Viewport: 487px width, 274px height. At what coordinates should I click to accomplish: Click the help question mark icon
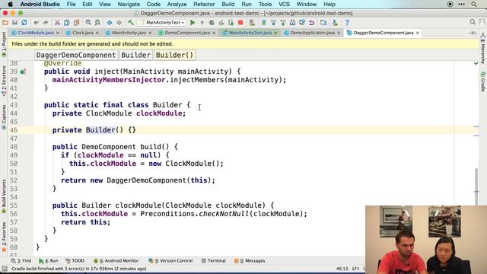click(x=347, y=22)
